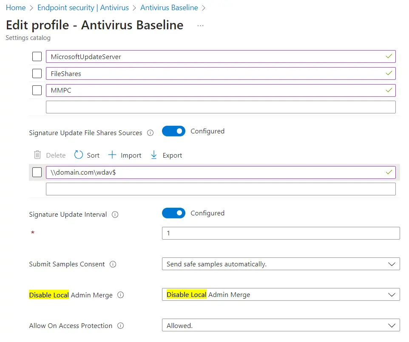Open the Allow On Access Protection dropdown
409x342 pixels.
(281, 325)
